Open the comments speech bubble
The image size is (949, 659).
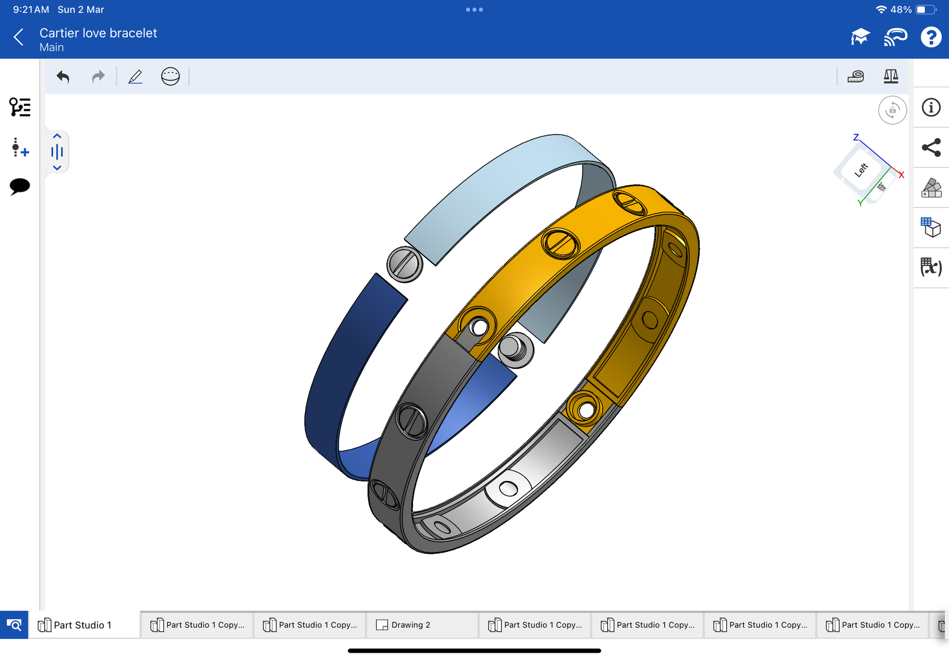coord(20,186)
